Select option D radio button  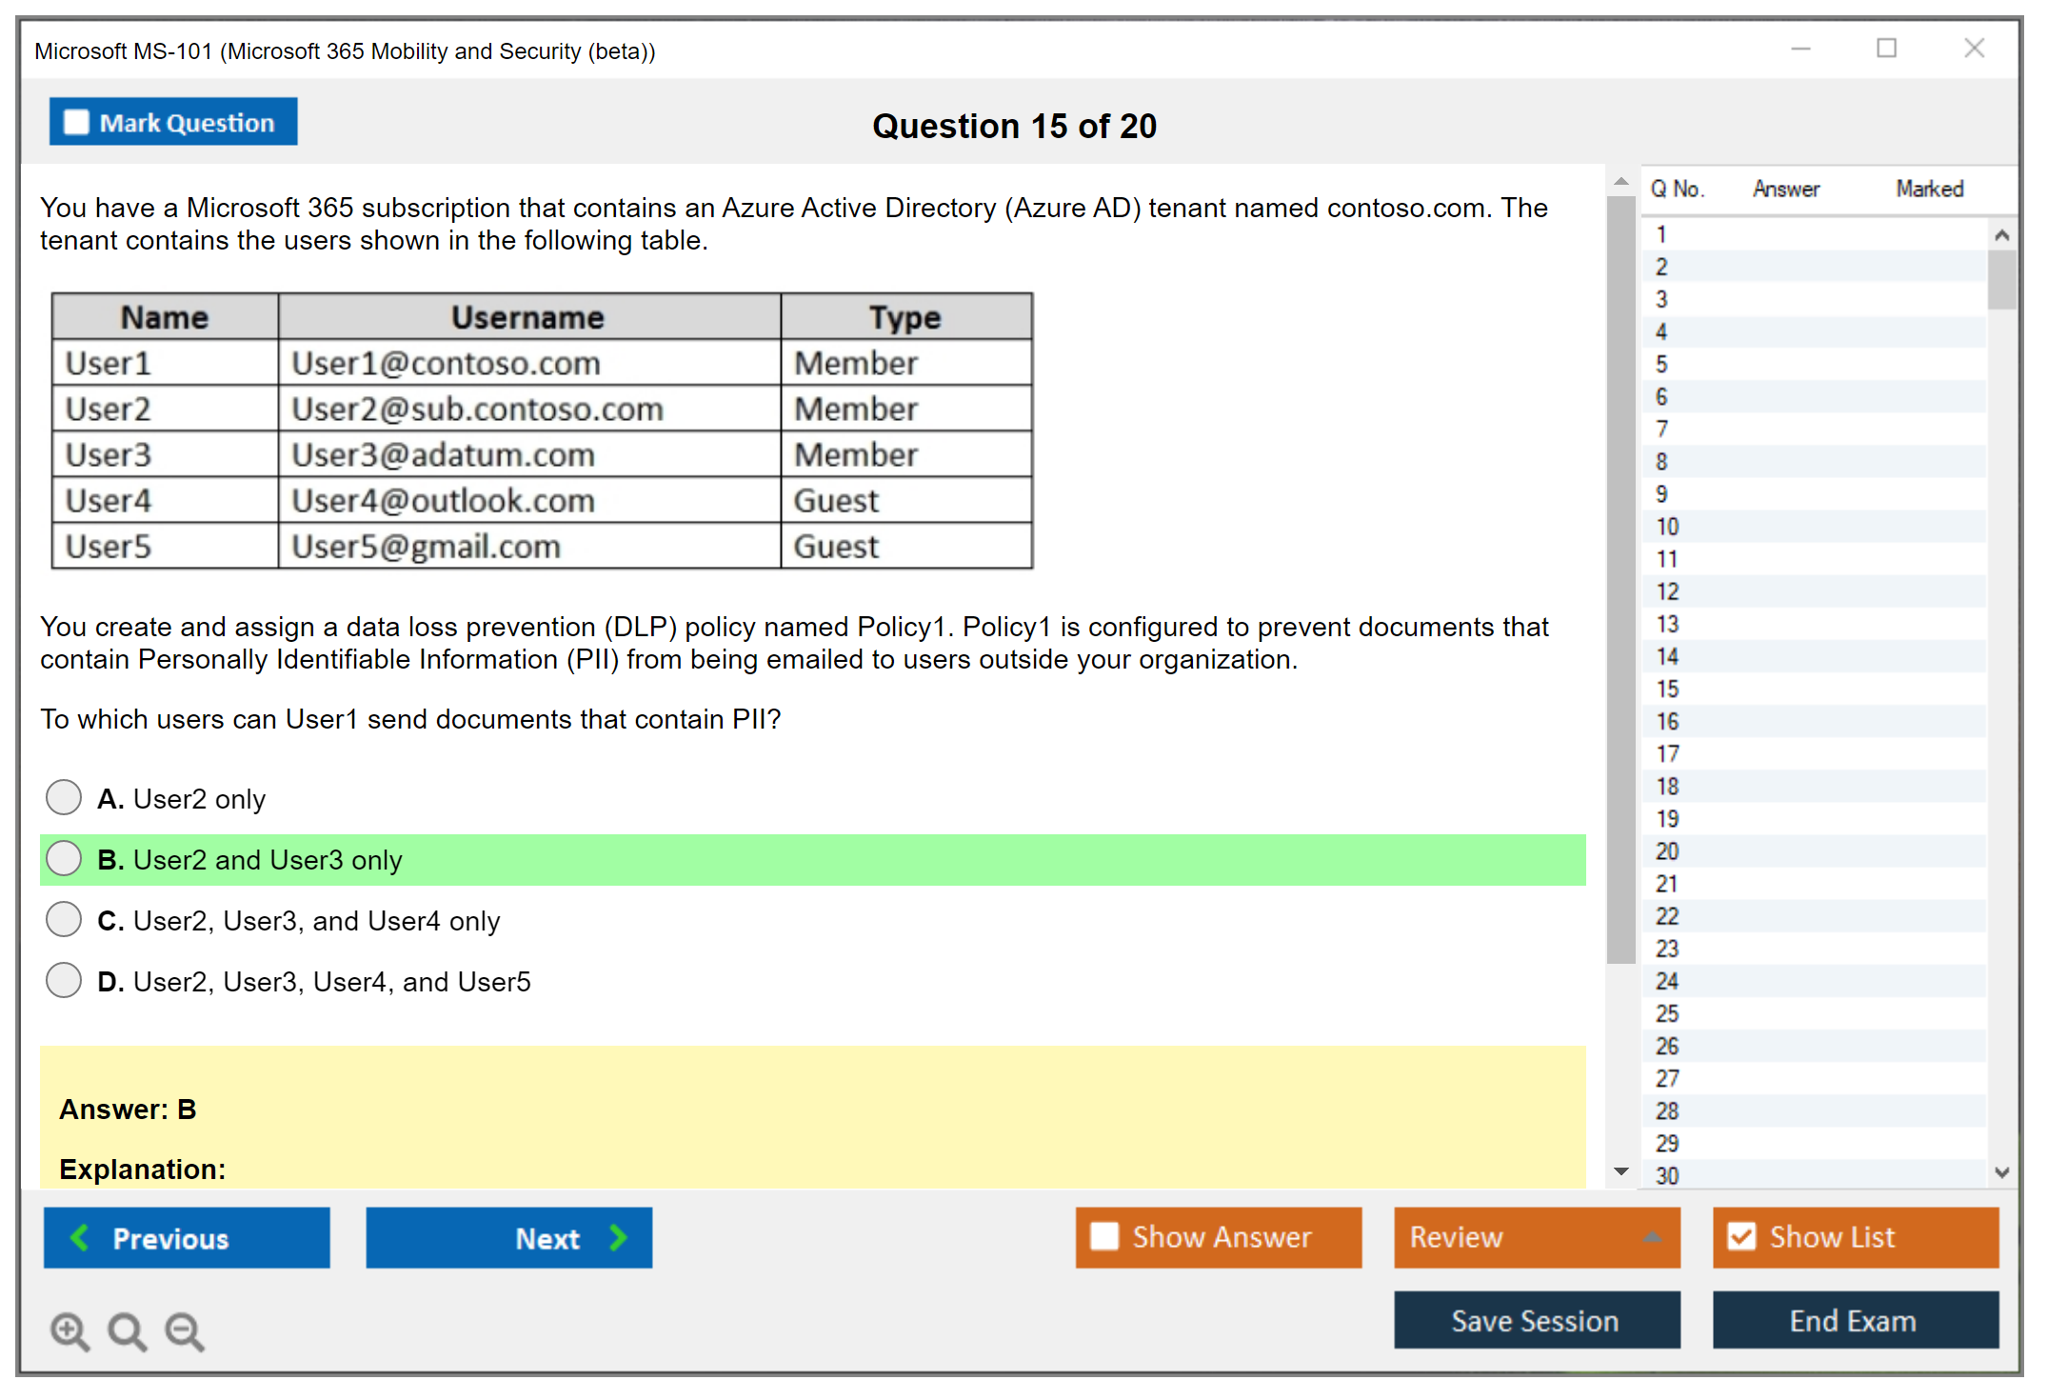click(x=64, y=980)
